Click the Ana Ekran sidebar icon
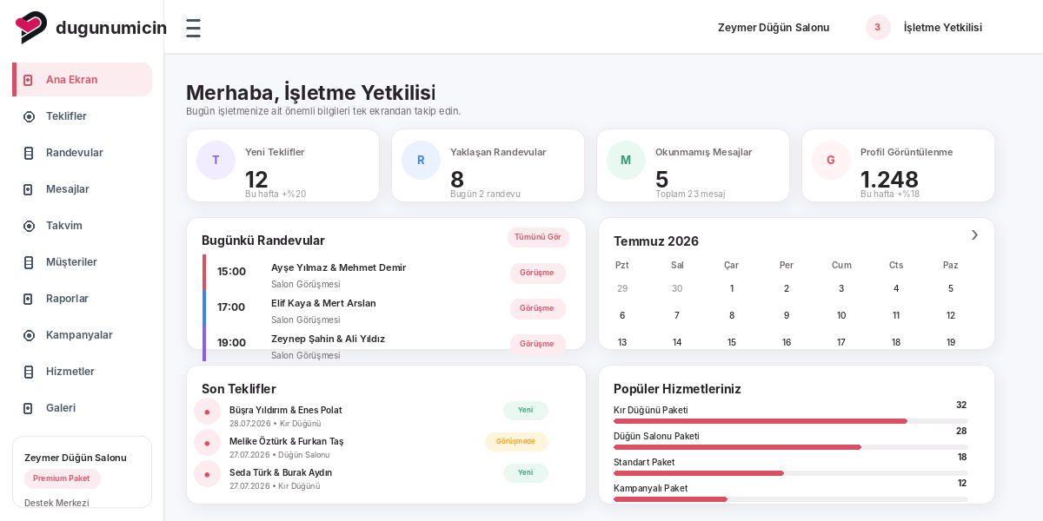 [x=29, y=80]
